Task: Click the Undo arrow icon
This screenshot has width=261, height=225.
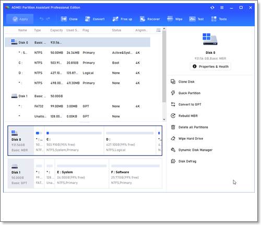Action: (41, 19)
